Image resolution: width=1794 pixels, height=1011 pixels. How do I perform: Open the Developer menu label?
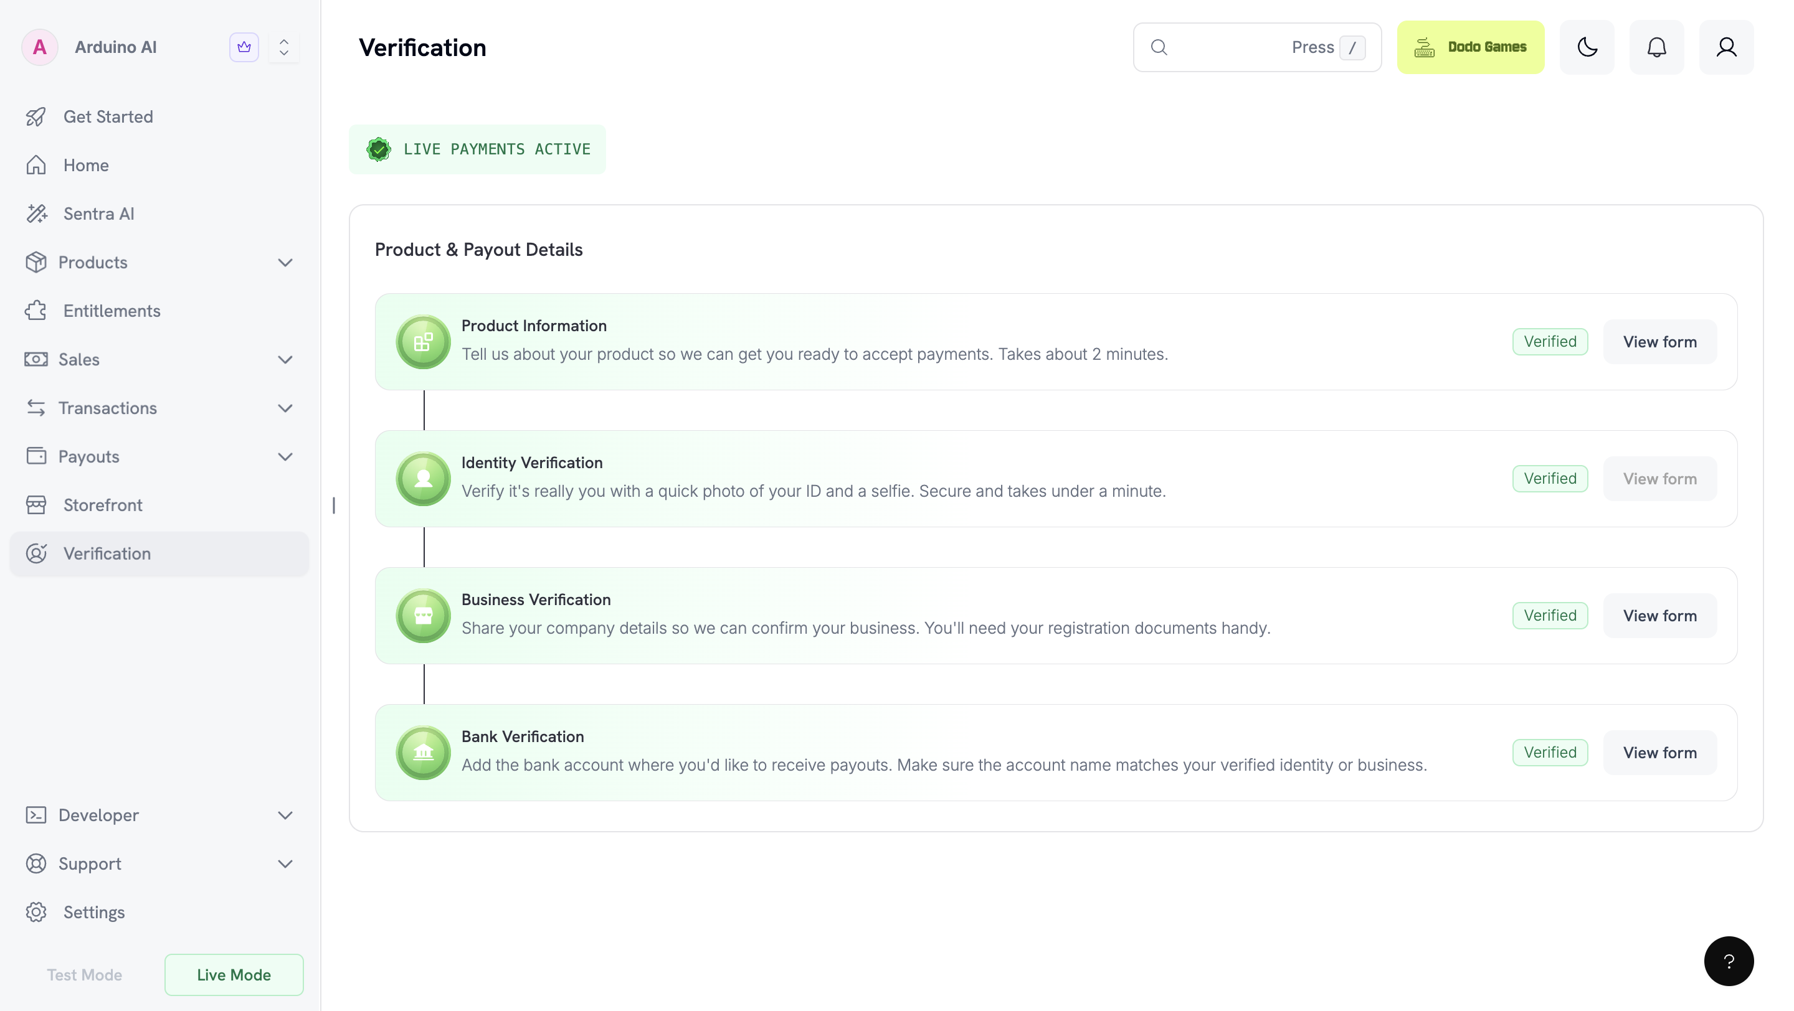(98, 815)
